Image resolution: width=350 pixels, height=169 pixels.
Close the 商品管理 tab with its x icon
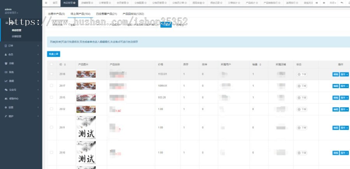coord(74,3)
